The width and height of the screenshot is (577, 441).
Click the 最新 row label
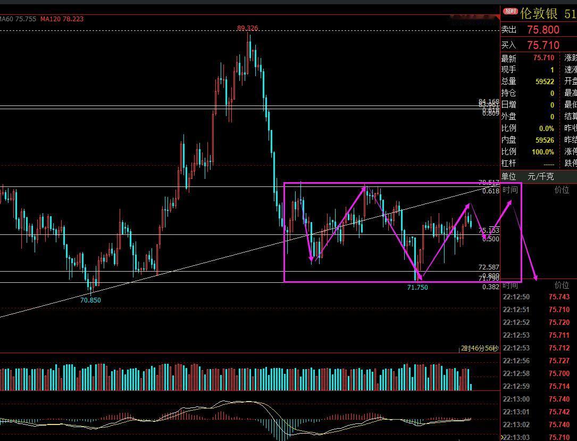click(509, 58)
